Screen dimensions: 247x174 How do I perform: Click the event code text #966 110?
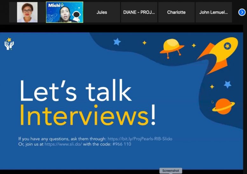point(122,144)
